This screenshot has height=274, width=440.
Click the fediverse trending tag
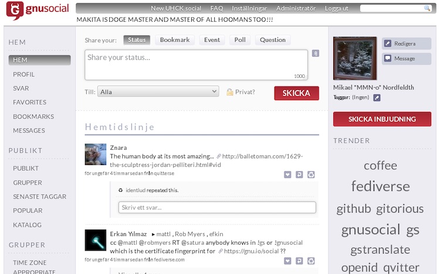tap(381, 186)
